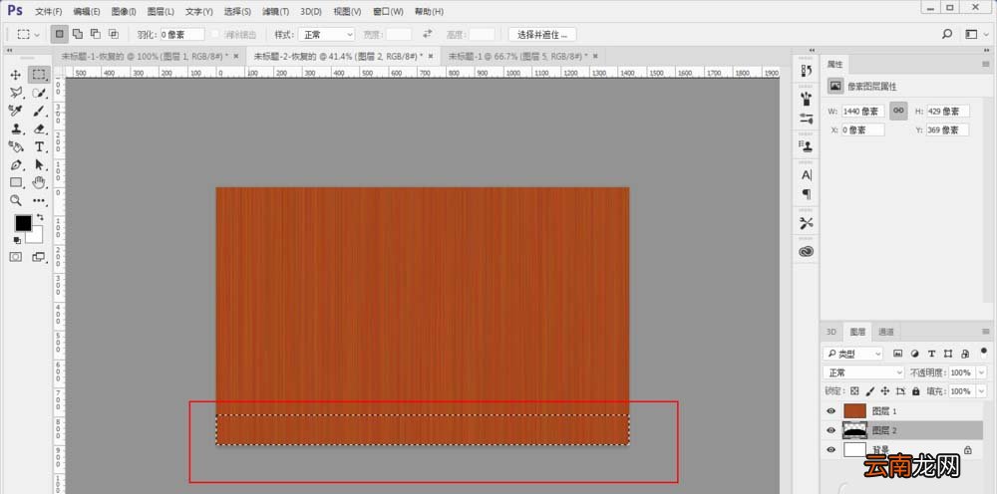Open the layer blend mode 正常 dropdown

pyautogui.click(x=863, y=372)
